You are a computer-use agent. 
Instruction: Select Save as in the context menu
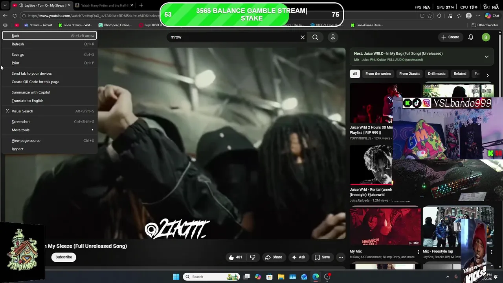click(x=50, y=55)
